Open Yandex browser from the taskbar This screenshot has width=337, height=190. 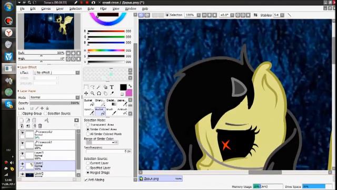tap(8, 33)
